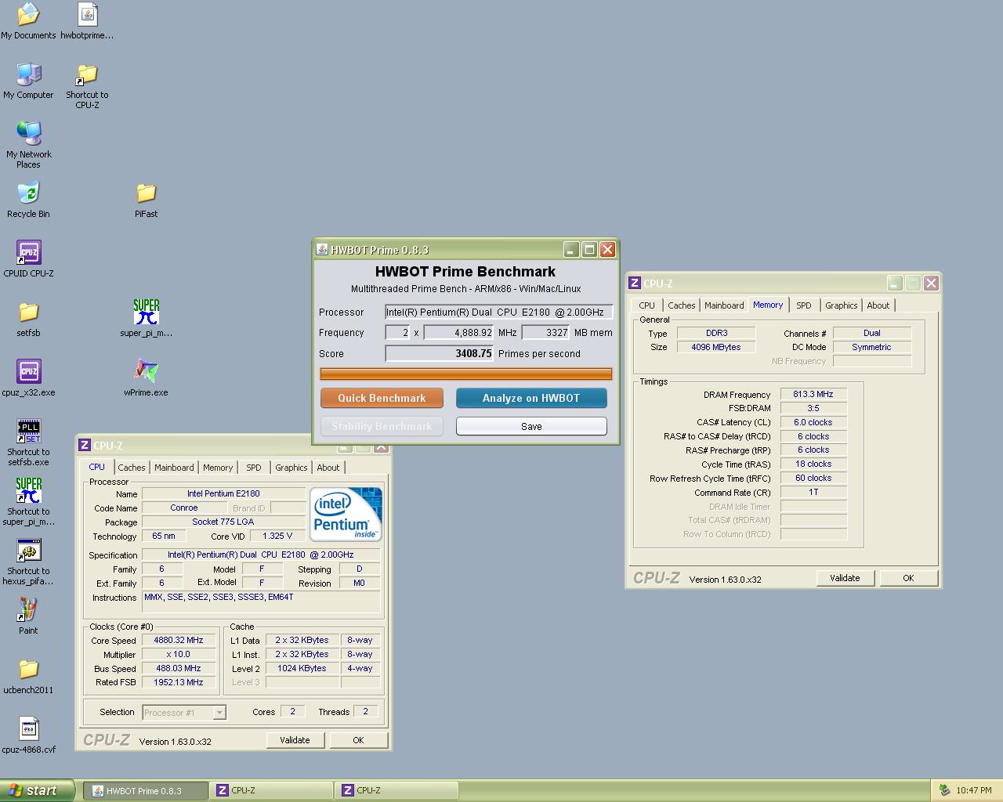Click the Rated FSB value 1952.13 MHz

179,683
